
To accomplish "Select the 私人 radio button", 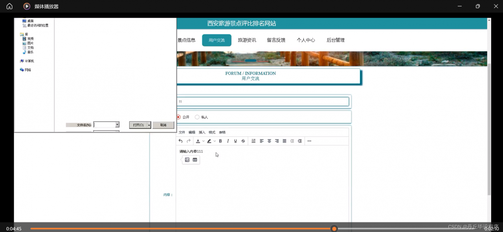I will [x=197, y=117].
